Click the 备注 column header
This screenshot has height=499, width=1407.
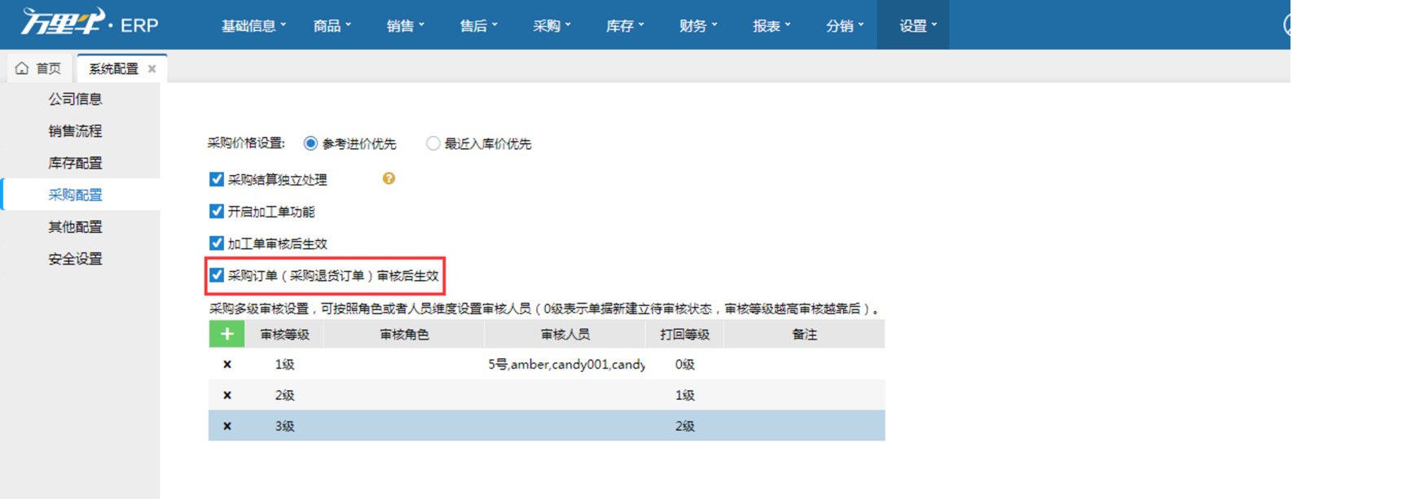[804, 335]
